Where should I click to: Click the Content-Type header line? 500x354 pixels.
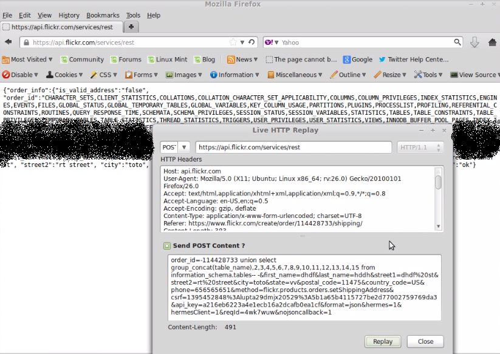point(262,216)
